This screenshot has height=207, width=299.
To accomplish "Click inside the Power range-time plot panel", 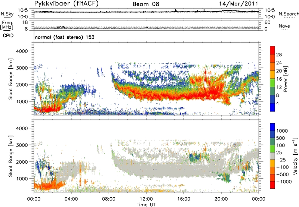I will point(146,79).
